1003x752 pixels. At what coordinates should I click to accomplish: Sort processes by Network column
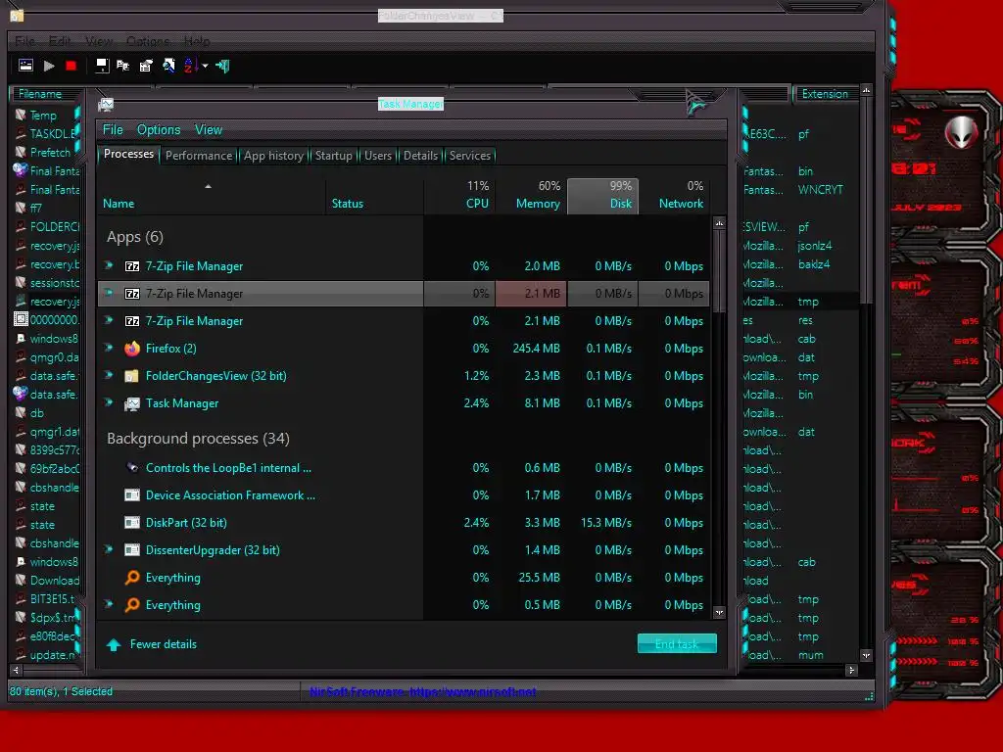pos(674,195)
